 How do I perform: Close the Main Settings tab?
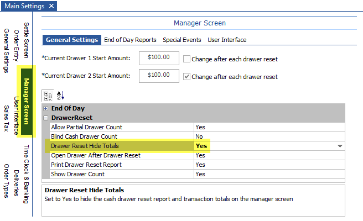pyautogui.click(x=51, y=6)
